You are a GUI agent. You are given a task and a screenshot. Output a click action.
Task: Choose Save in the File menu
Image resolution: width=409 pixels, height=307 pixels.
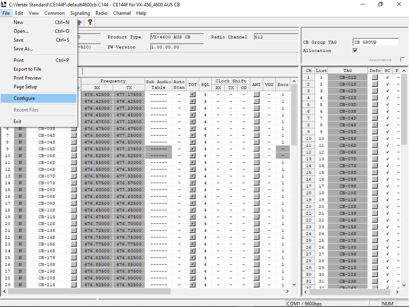pyautogui.click(x=39, y=40)
